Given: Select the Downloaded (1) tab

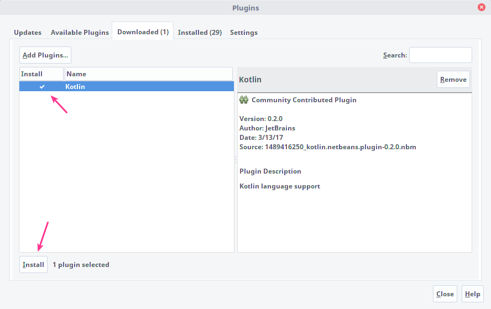Looking at the screenshot, I should (143, 32).
